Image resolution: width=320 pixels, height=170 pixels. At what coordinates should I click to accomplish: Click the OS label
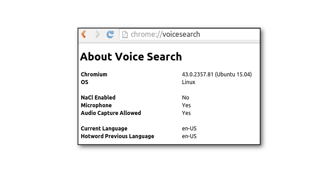click(x=84, y=82)
